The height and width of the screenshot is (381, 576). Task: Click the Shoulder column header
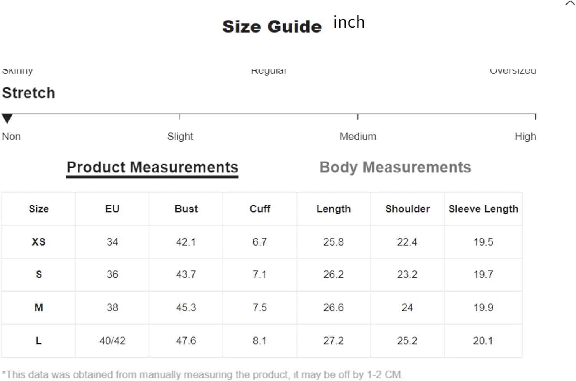point(407,209)
